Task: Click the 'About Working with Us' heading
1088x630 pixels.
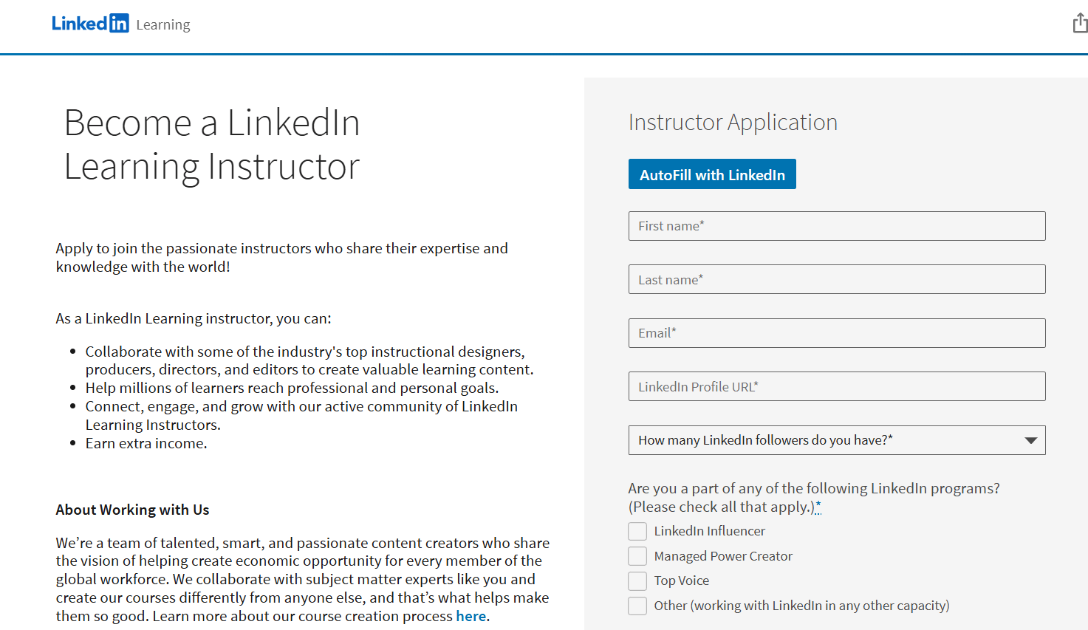Action: (132, 510)
